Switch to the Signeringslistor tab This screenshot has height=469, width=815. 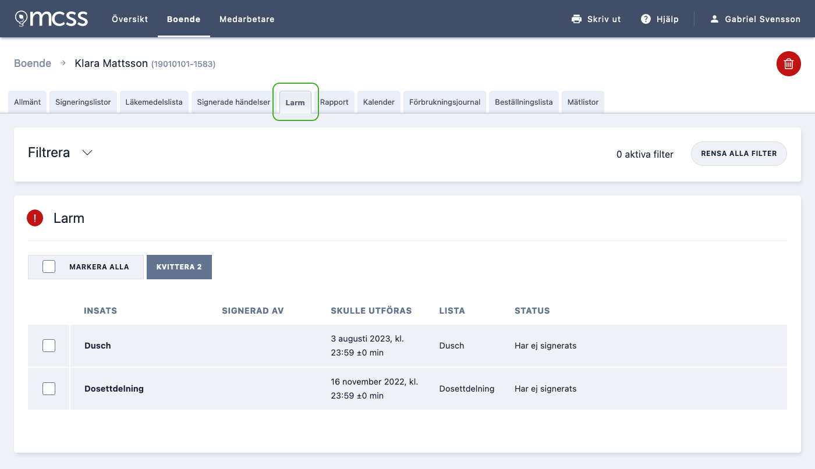[x=83, y=102]
